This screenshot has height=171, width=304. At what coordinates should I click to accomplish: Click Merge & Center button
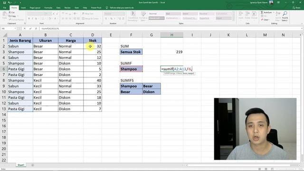pos(90,19)
